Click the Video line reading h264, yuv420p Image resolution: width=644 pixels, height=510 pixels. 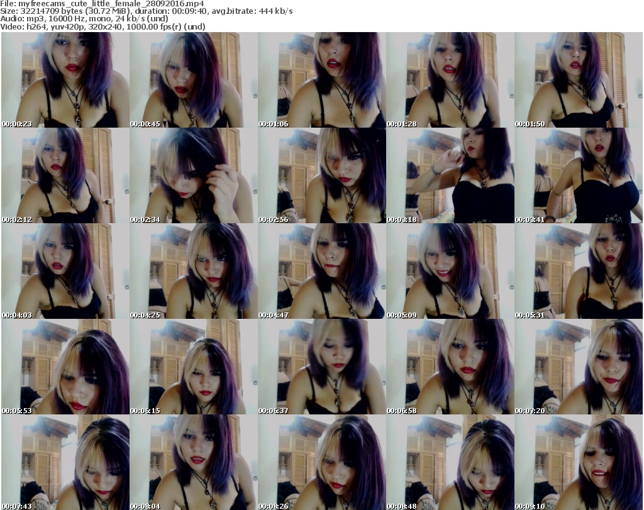pos(103,27)
